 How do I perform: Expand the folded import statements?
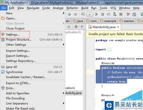click(x=94, y=50)
